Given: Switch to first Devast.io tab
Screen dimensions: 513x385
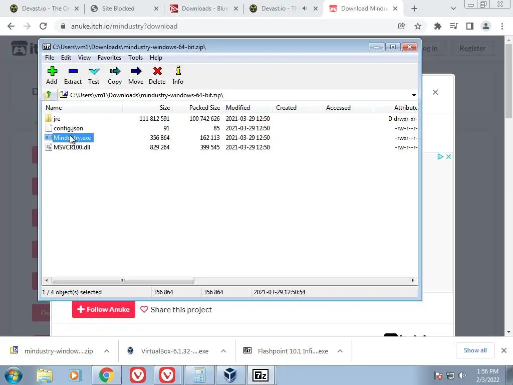Looking at the screenshot, I should click(x=45, y=9).
